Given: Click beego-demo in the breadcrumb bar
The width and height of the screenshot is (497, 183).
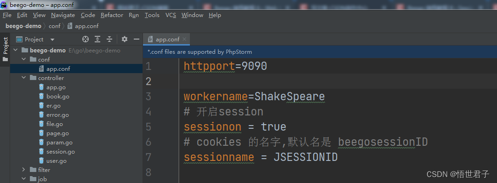Looking at the screenshot, I should pos(23,26).
